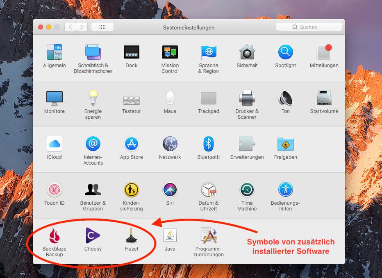
Task: Open Mitteilungen with notification badge
Action: (324, 52)
